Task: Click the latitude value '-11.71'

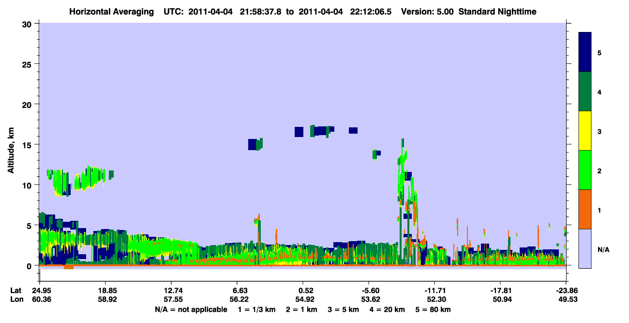Action: click(434, 291)
